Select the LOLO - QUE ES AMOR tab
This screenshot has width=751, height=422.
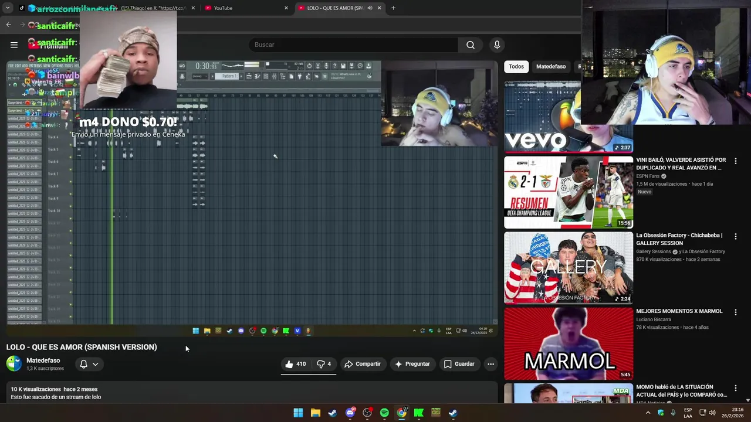(x=335, y=8)
